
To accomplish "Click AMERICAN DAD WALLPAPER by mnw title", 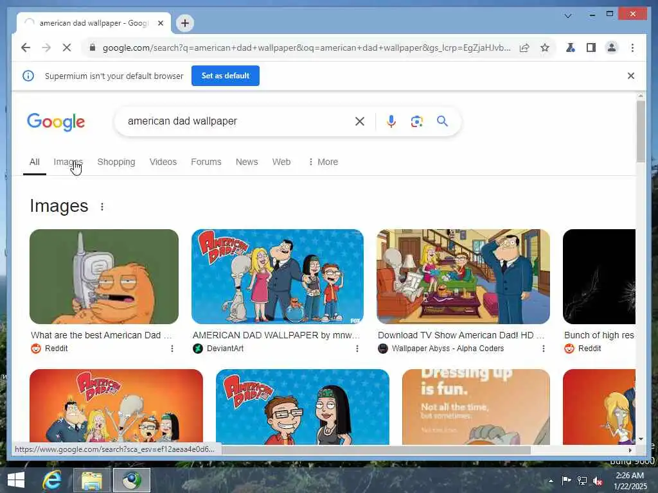I will [276, 335].
